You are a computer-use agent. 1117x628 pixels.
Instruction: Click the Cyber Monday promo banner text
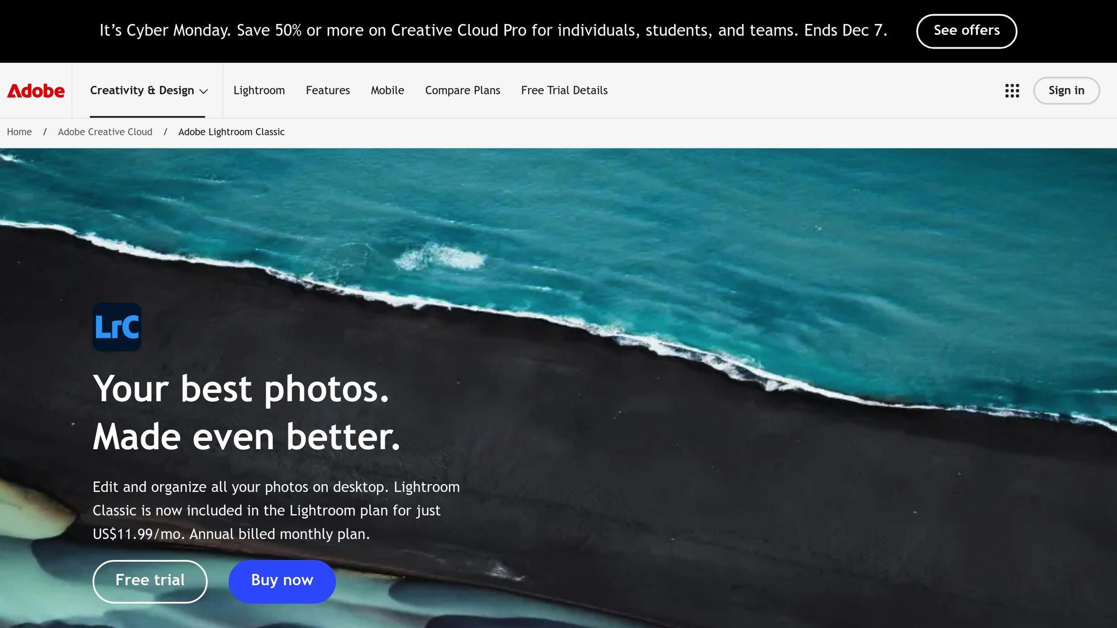coord(493,31)
